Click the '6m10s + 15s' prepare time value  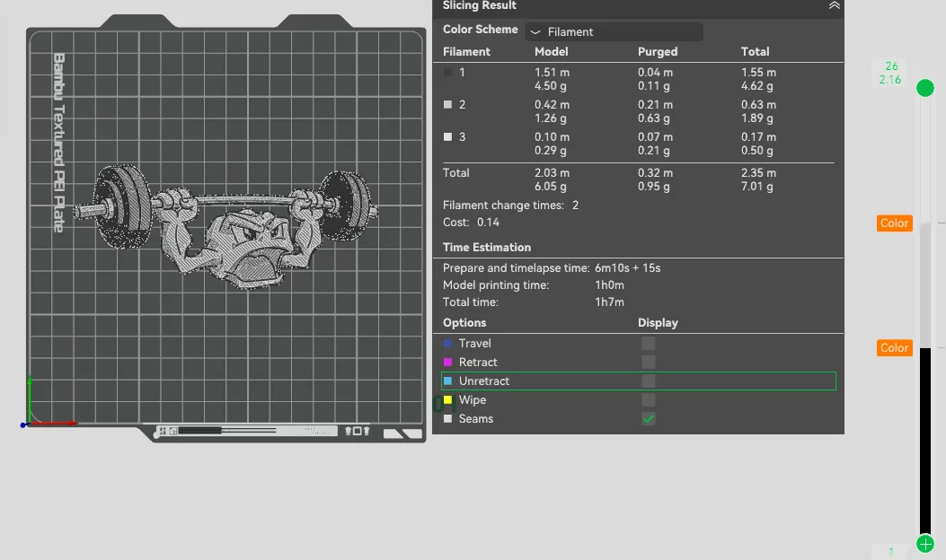(x=627, y=268)
